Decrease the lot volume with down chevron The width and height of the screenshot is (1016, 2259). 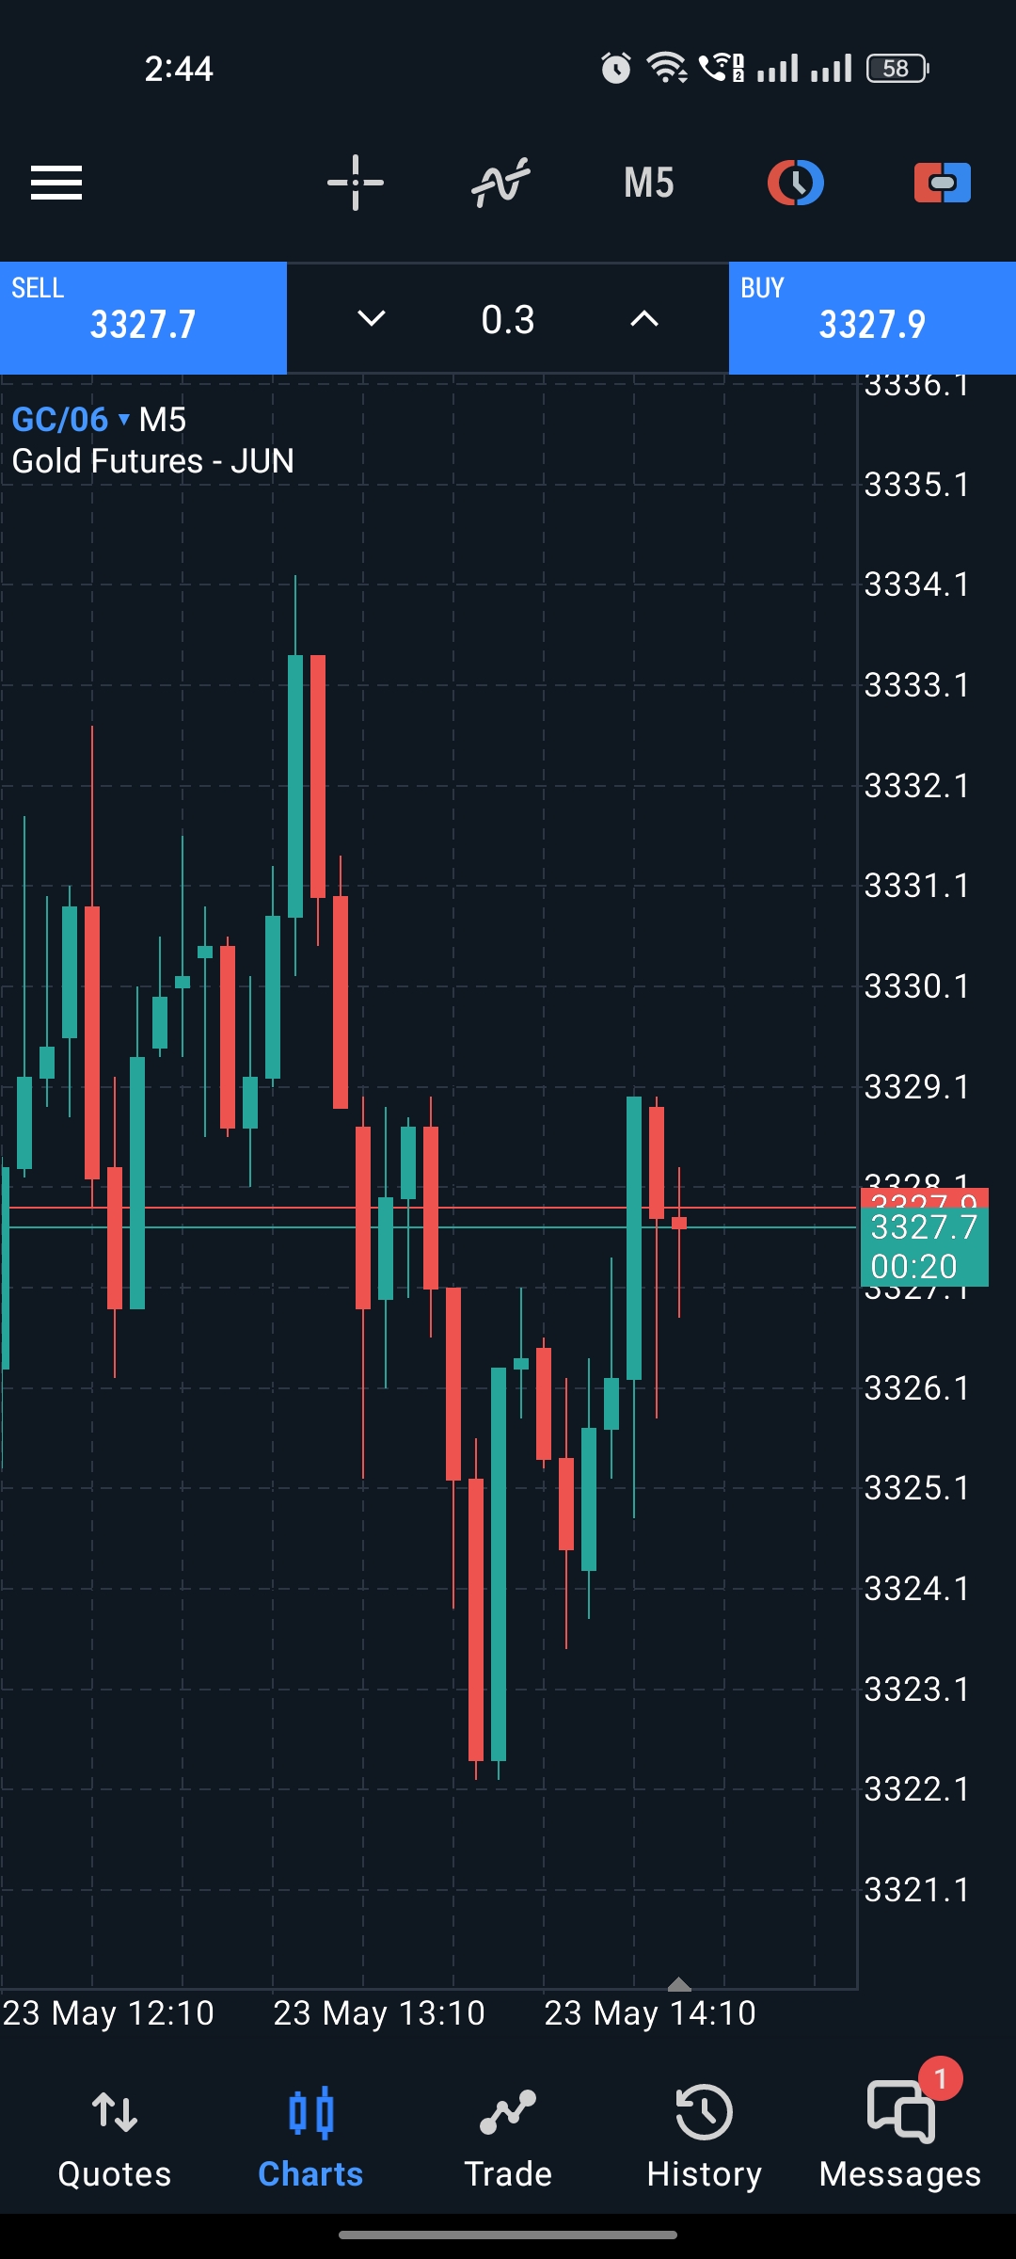point(372,319)
